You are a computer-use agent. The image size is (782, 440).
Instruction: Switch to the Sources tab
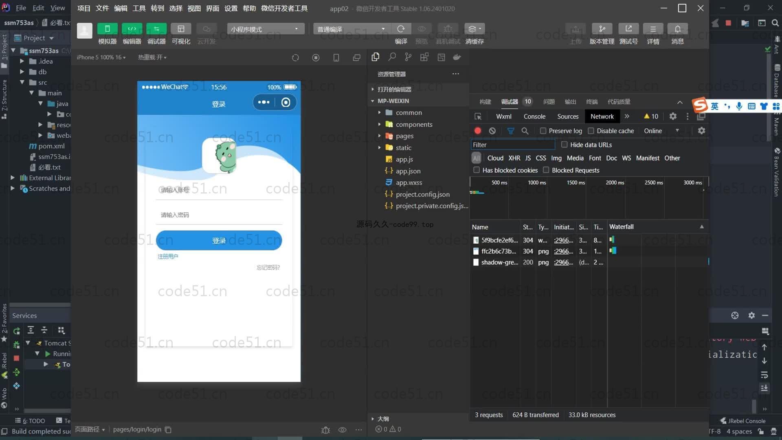(x=568, y=117)
